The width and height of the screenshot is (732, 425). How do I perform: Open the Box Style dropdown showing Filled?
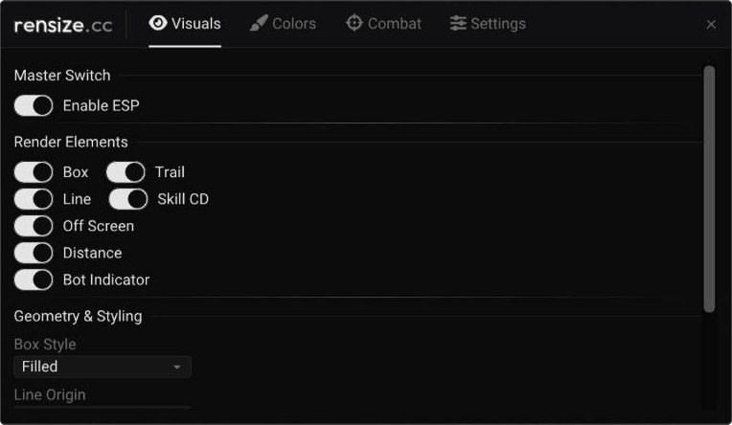(103, 367)
